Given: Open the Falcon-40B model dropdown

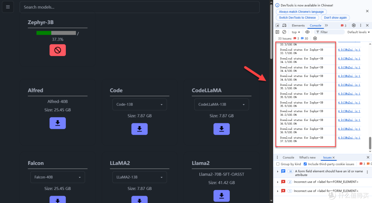Looking at the screenshot, I should pos(58,177).
